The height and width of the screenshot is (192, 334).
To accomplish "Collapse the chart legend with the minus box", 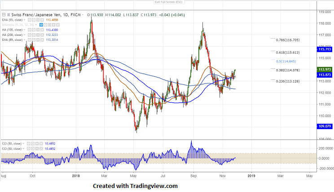I will click(x=4, y=15).
